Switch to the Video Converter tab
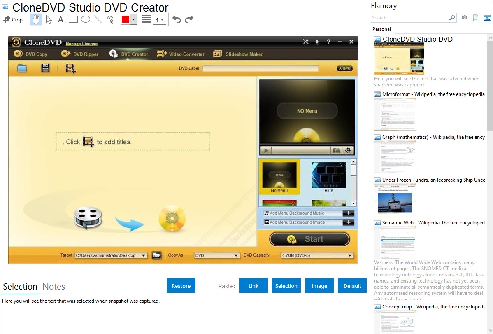Image resolution: width=493 pixels, height=334 pixels. pos(181,54)
